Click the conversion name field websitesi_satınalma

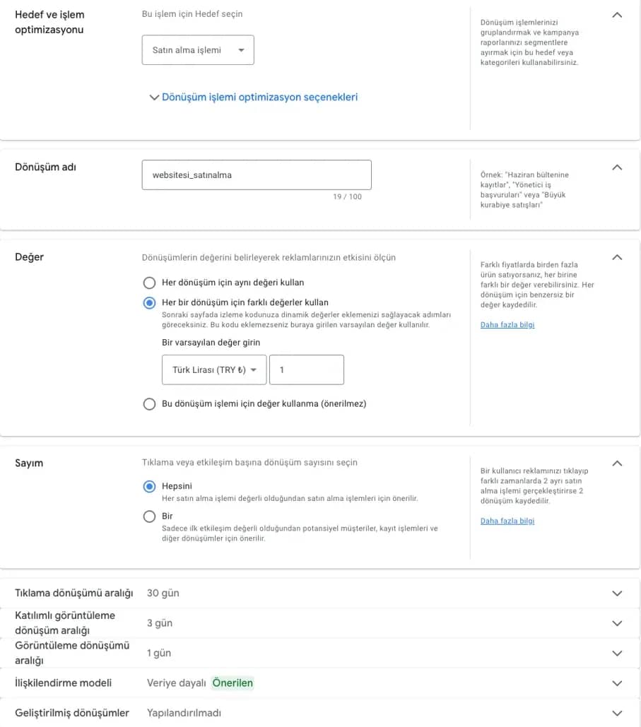(x=257, y=175)
